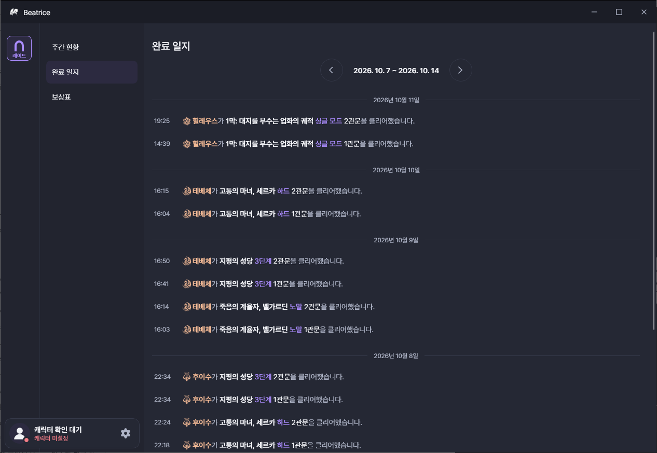
Task: Maximize the Beatrice window
Action: coord(619,12)
